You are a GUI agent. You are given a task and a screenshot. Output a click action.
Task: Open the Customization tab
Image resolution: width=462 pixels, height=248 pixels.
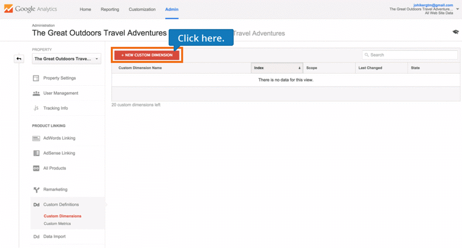(142, 9)
